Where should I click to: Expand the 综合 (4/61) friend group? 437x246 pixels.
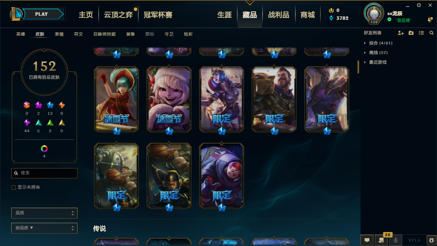pos(378,43)
